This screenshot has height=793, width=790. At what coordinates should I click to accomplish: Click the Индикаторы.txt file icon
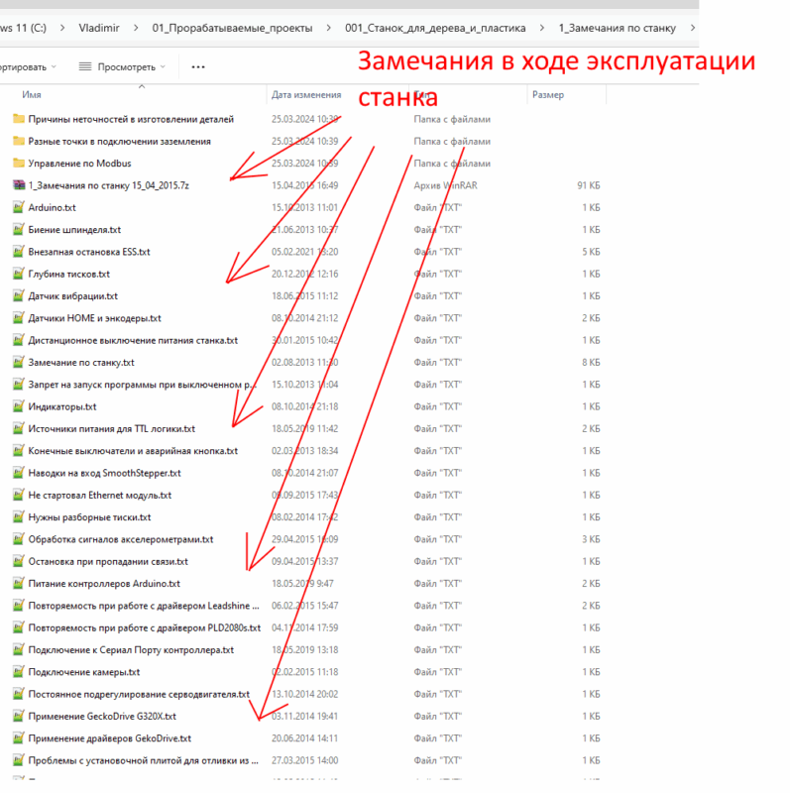click(18, 406)
